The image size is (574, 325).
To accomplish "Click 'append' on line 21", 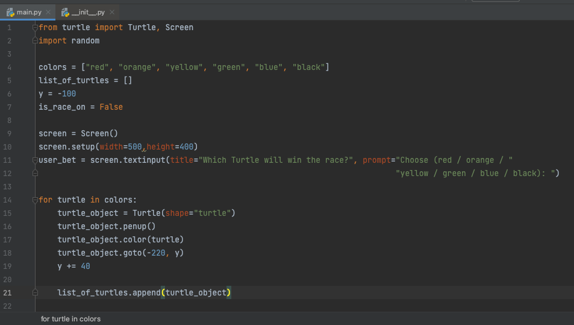I will click(x=146, y=293).
